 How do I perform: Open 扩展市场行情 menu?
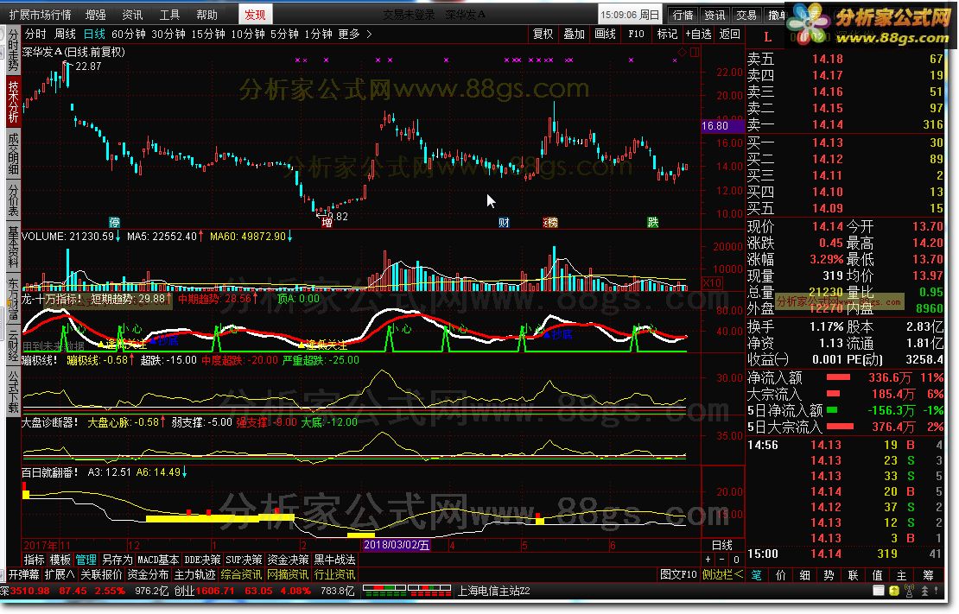tap(41, 15)
